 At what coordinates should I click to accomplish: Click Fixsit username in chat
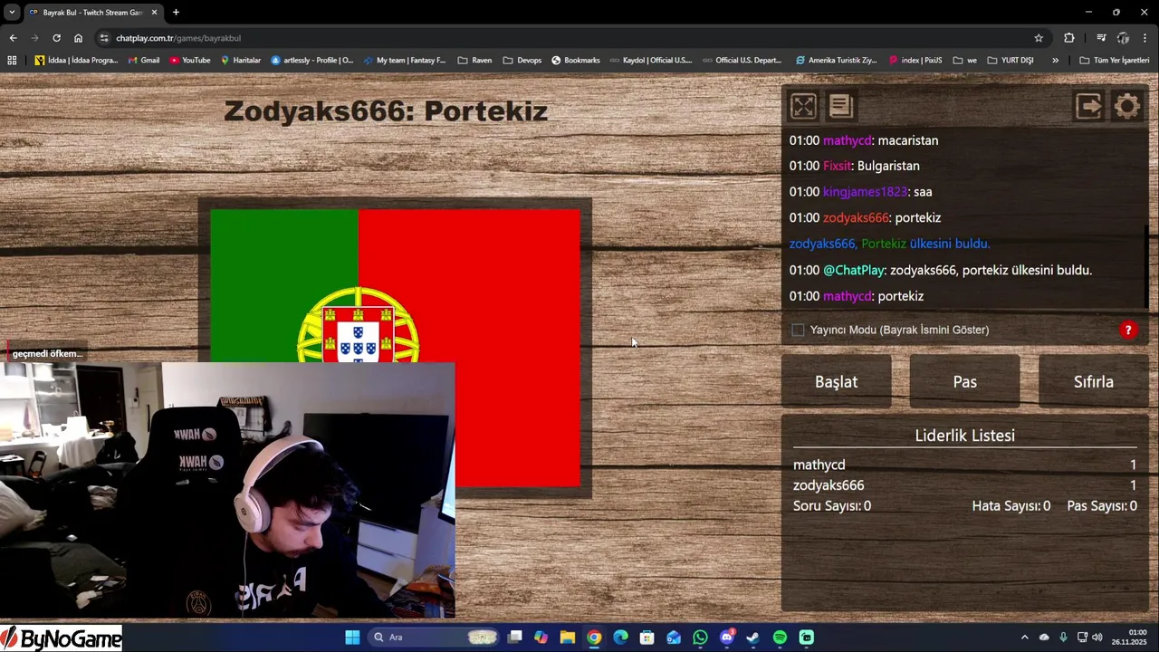[837, 166]
